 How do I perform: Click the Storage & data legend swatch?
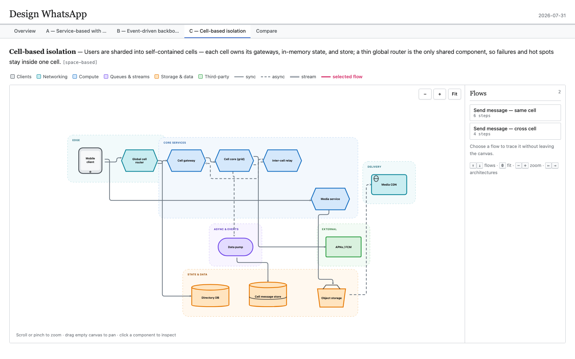coord(157,76)
